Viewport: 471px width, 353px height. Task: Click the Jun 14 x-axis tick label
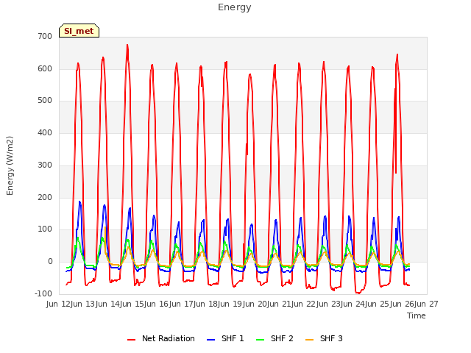pyautogui.click(x=108, y=304)
